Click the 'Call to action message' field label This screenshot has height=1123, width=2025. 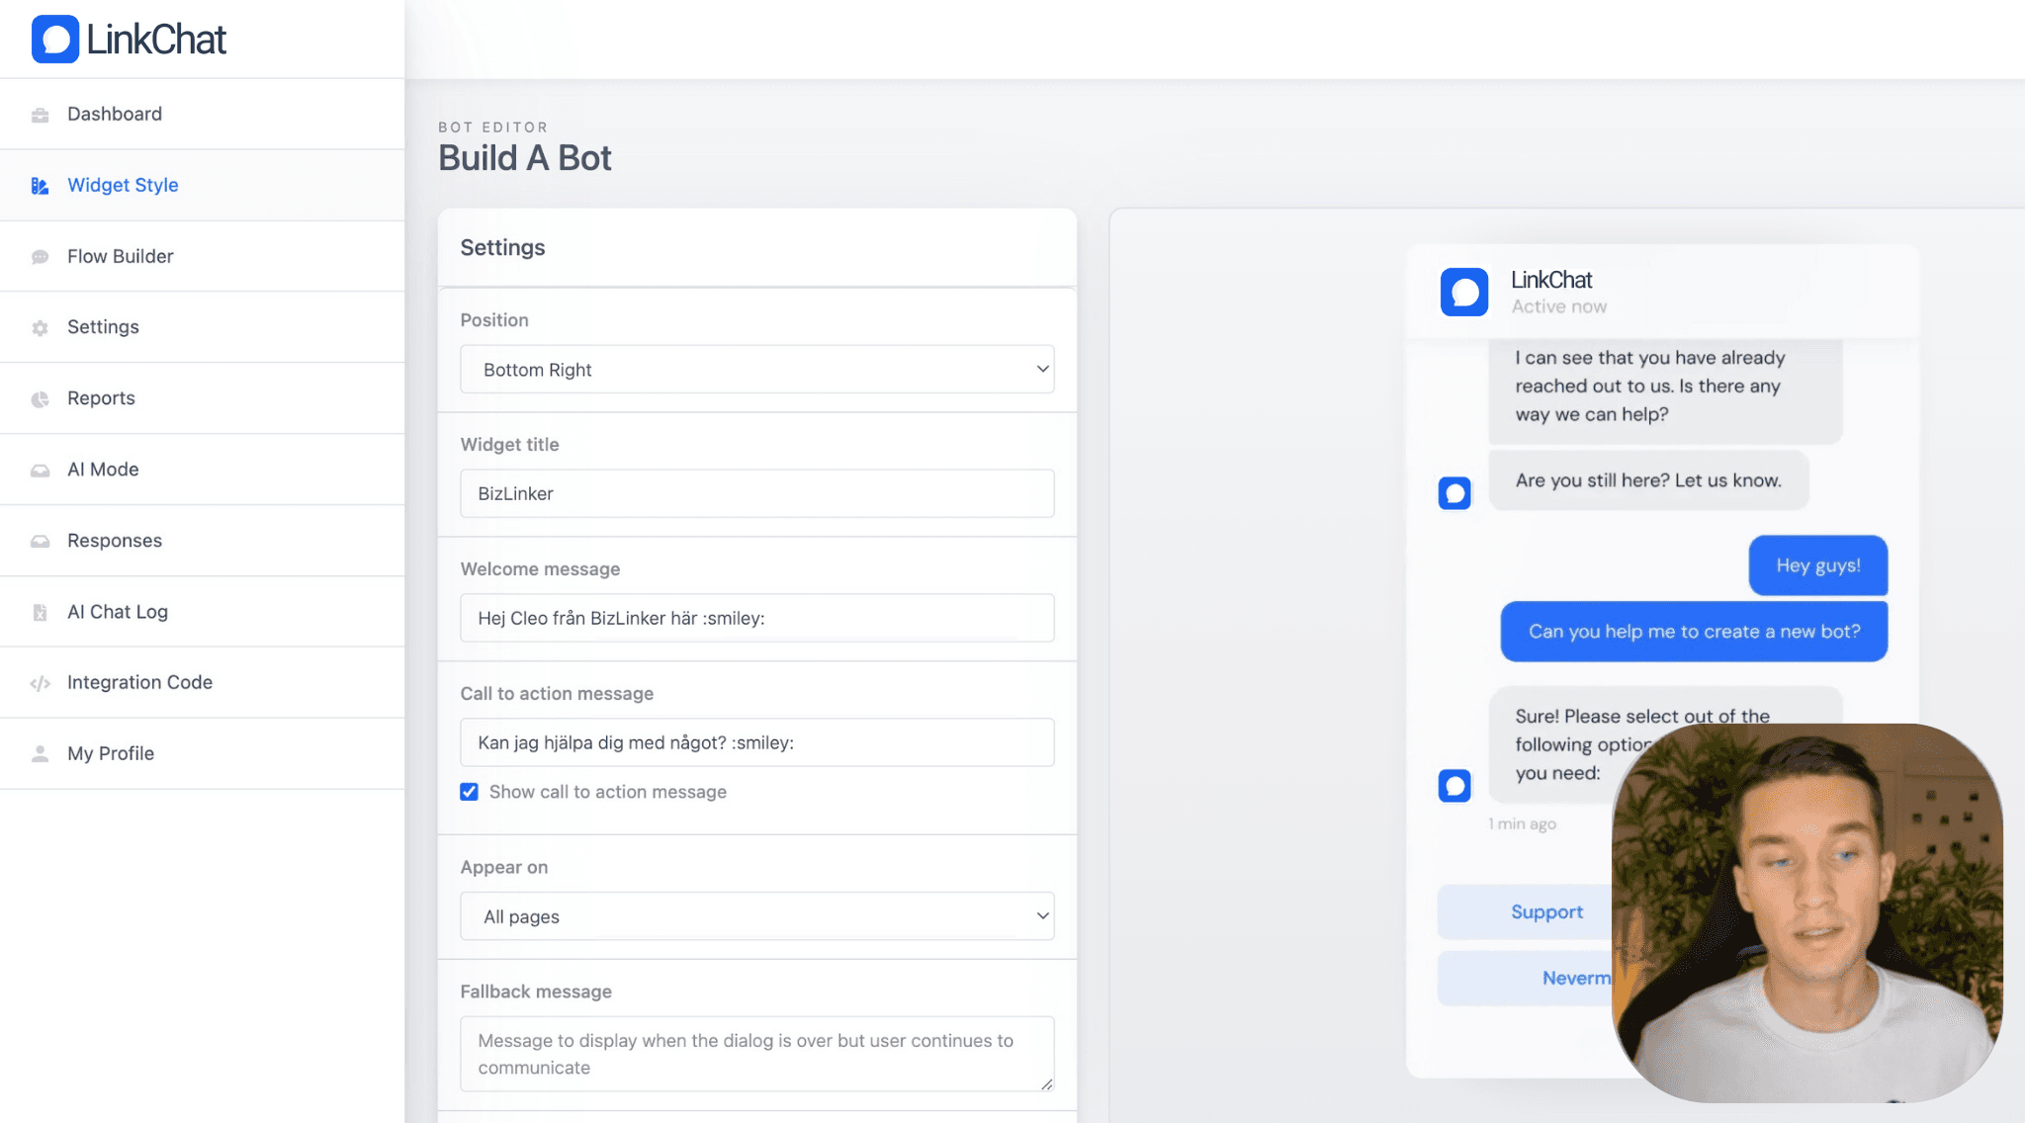(x=558, y=694)
